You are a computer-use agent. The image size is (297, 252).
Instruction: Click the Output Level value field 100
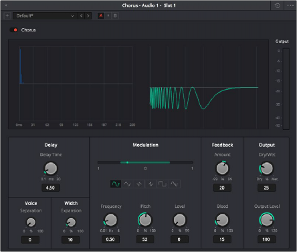pyautogui.click(x=266, y=239)
